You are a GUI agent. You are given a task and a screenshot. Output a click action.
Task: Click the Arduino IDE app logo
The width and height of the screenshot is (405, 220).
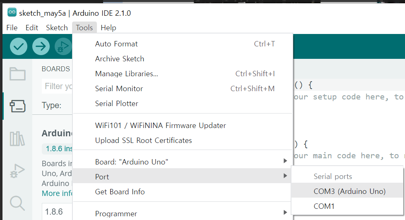click(12, 12)
